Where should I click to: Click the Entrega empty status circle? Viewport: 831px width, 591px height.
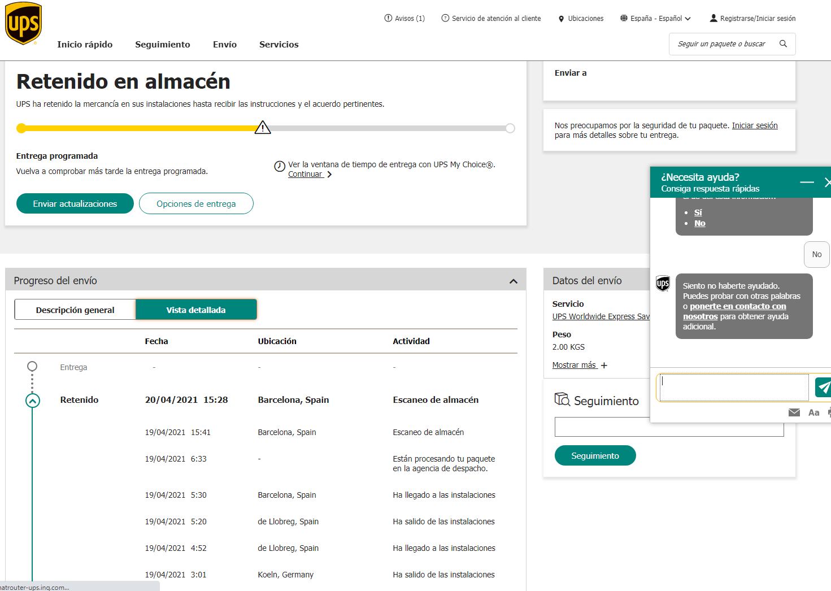coord(32,366)
